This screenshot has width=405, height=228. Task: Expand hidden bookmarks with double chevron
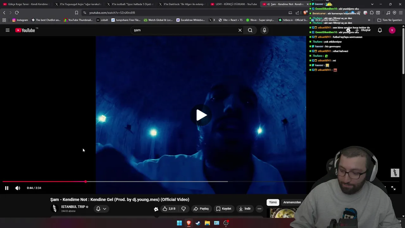click(x=369, y=20)
